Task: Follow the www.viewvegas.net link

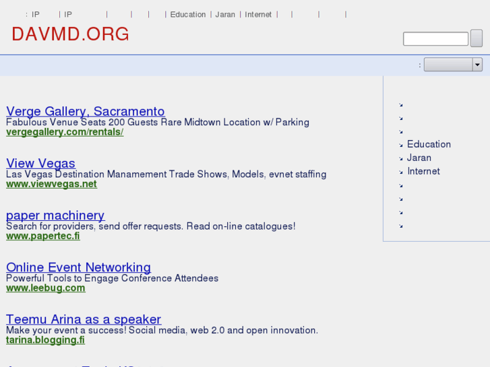Action: click(x=52, y=184)
